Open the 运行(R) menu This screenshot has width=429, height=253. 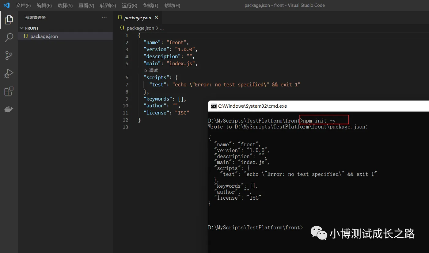(x=130, y=6)
